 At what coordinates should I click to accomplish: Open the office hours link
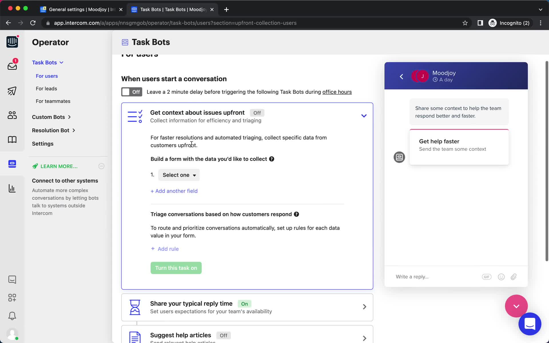(337, 92)
